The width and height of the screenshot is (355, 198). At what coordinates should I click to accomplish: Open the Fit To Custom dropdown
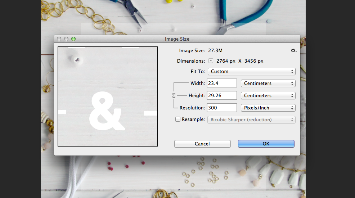point(252,72)
